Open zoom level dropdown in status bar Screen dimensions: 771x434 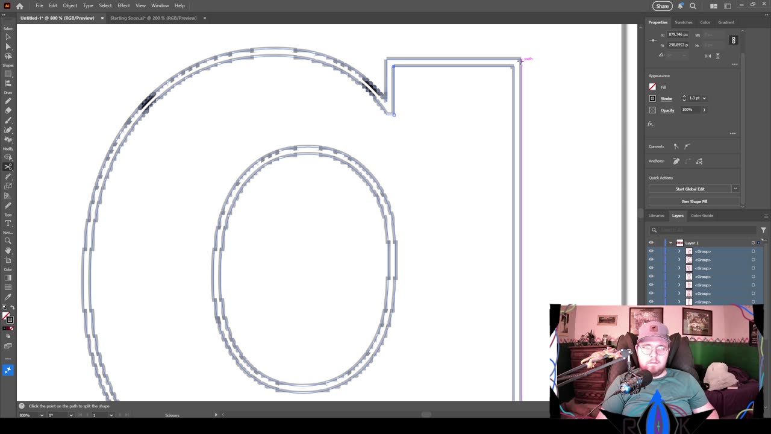click(42, 415)
